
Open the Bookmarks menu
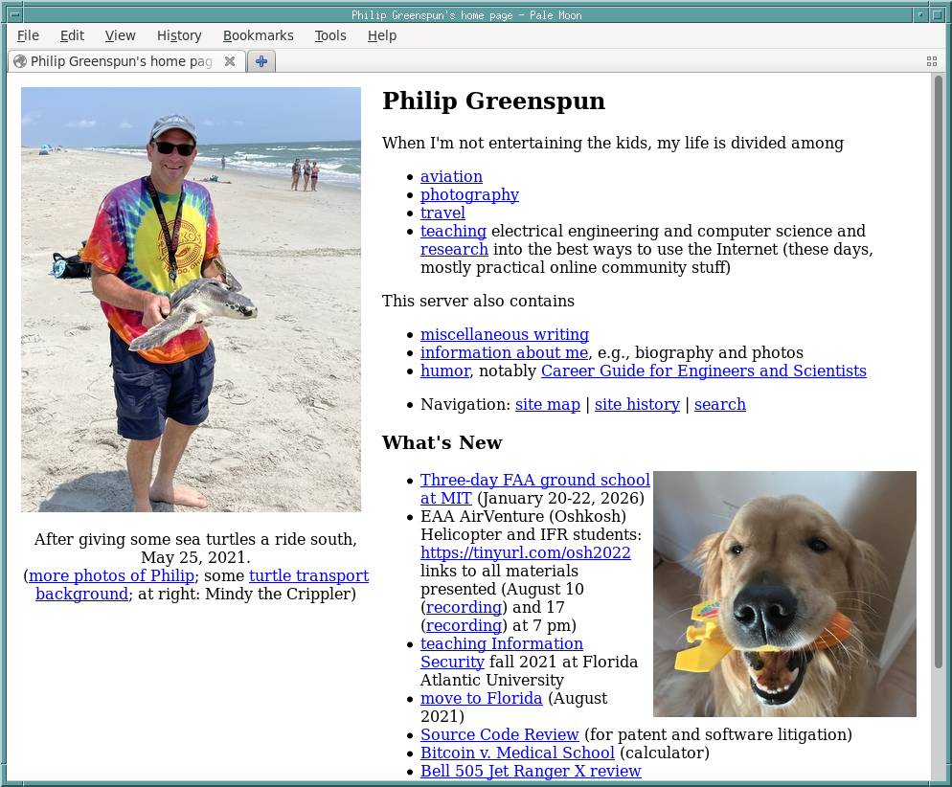(x=258, y=35)
